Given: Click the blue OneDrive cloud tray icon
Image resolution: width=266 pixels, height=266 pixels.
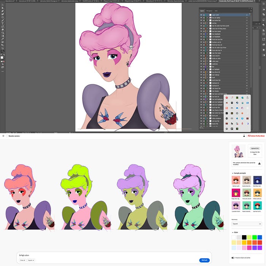Looking at the screenshot, I should tap(237, 108).
